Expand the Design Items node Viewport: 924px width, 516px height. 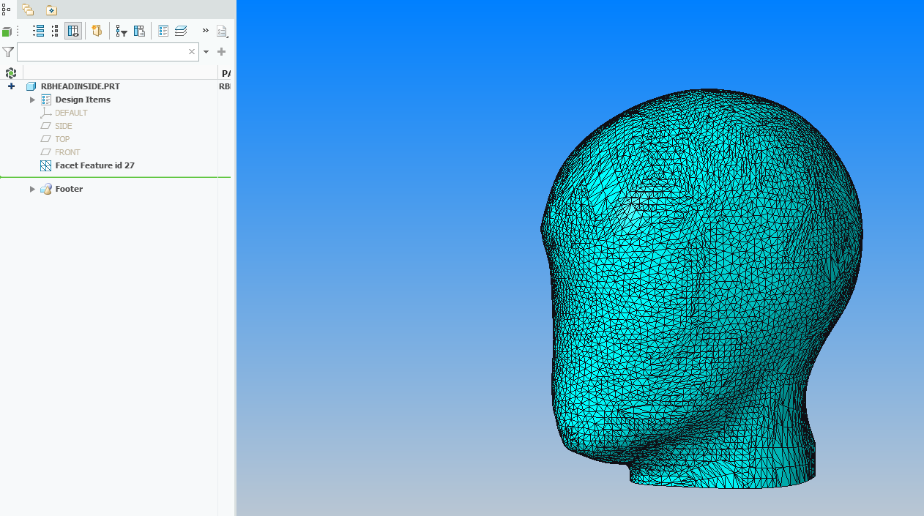[32, 100]
